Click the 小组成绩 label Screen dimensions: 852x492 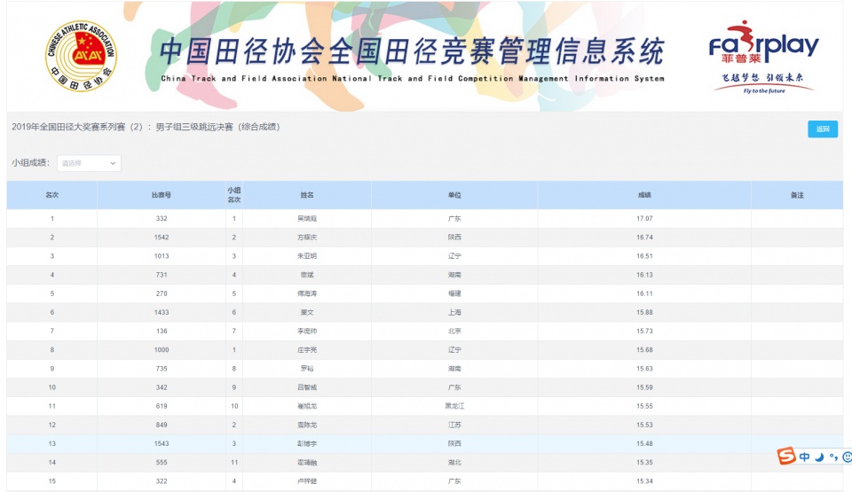31,162
